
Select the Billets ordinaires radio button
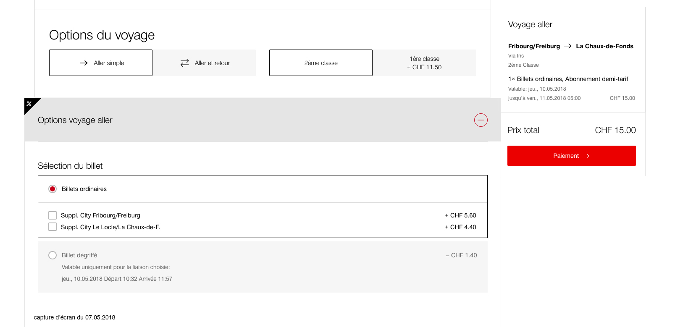click(x=53, y=189)
